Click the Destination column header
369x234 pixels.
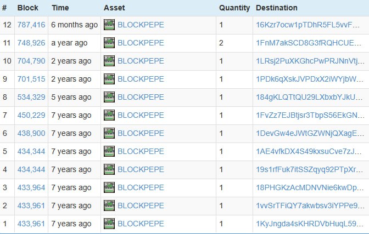pos(277,8)
